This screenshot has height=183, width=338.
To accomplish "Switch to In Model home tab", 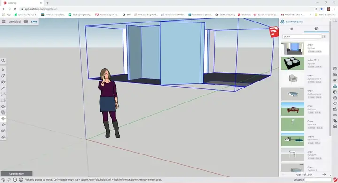I will tap(292, 29).
